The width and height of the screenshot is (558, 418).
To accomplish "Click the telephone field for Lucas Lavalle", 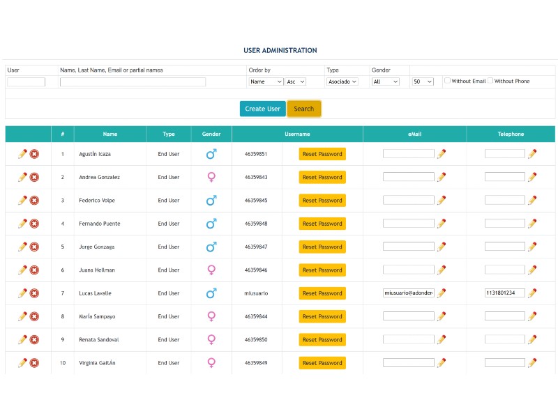I will point(504,293).
